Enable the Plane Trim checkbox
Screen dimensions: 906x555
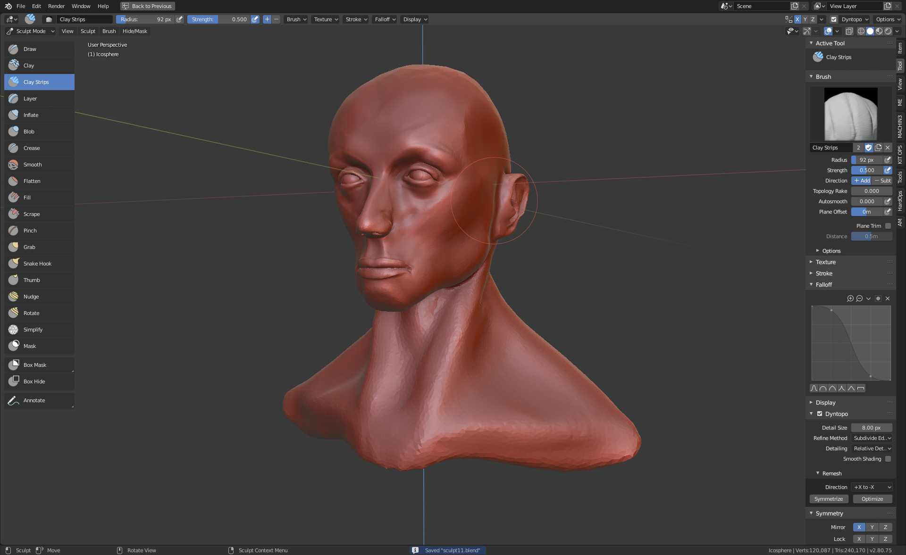click(888, 226)
